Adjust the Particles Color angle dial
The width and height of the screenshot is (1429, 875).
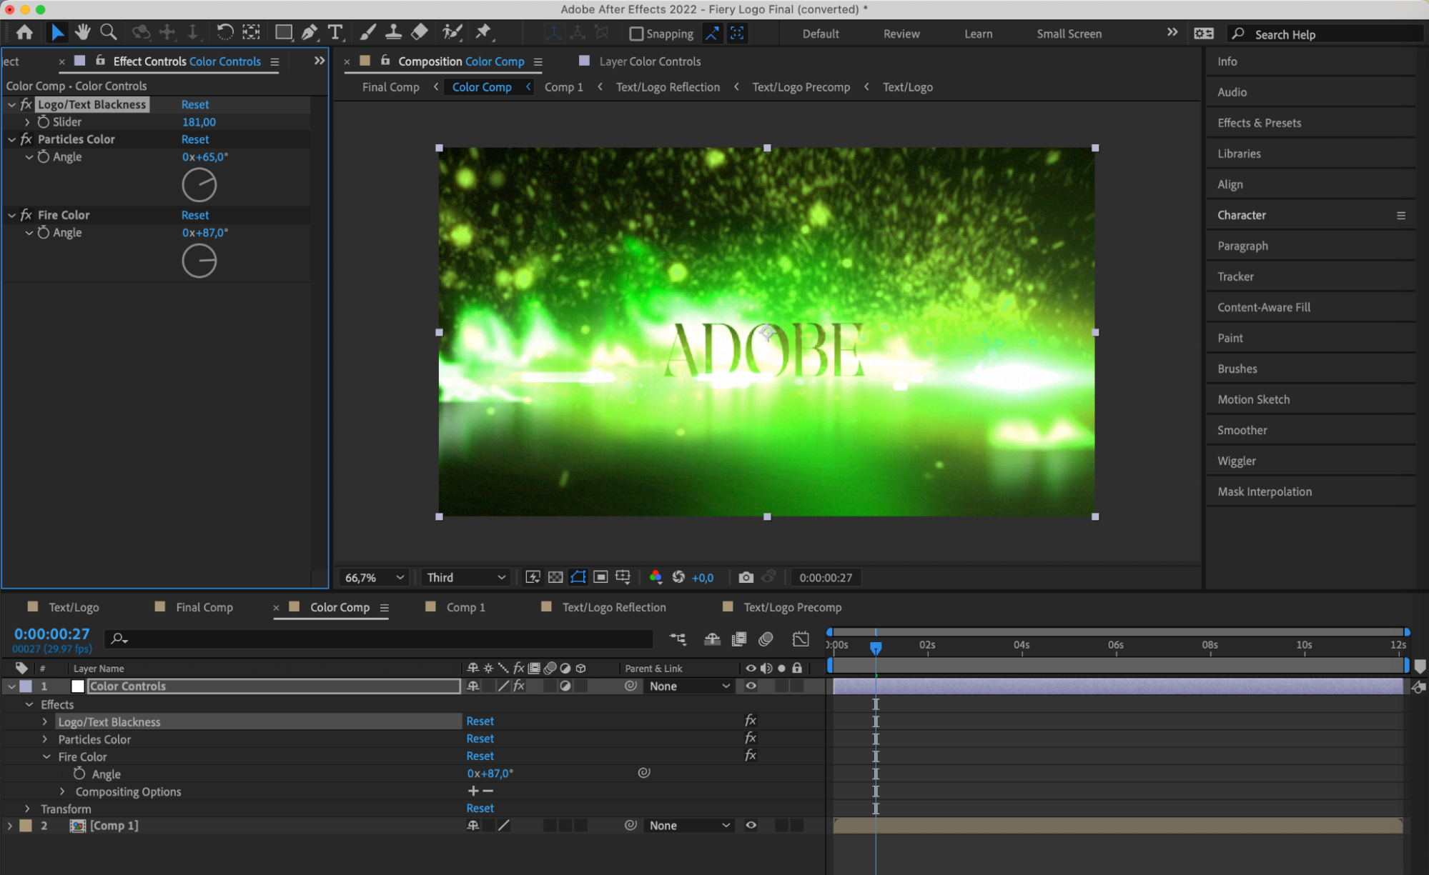(199, 186)
